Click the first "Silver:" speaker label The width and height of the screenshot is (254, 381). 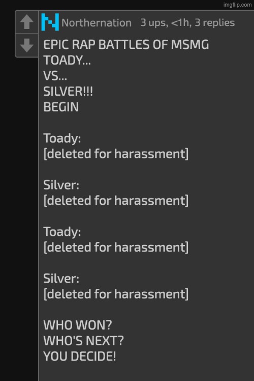[61, 185]
